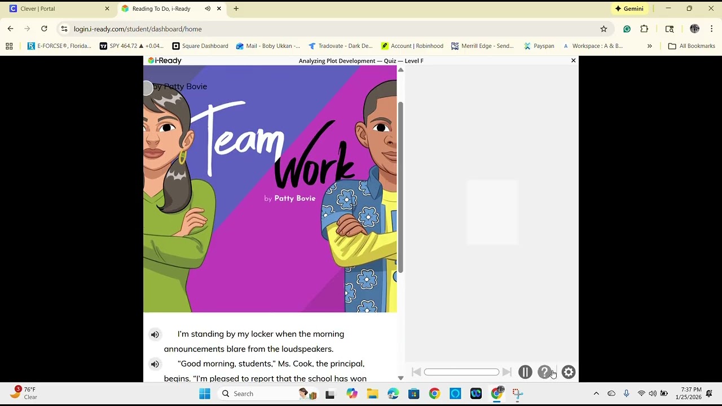Open the Chrome profile avatar
This screenshot has height=406, width=722.
pos(694,29)
